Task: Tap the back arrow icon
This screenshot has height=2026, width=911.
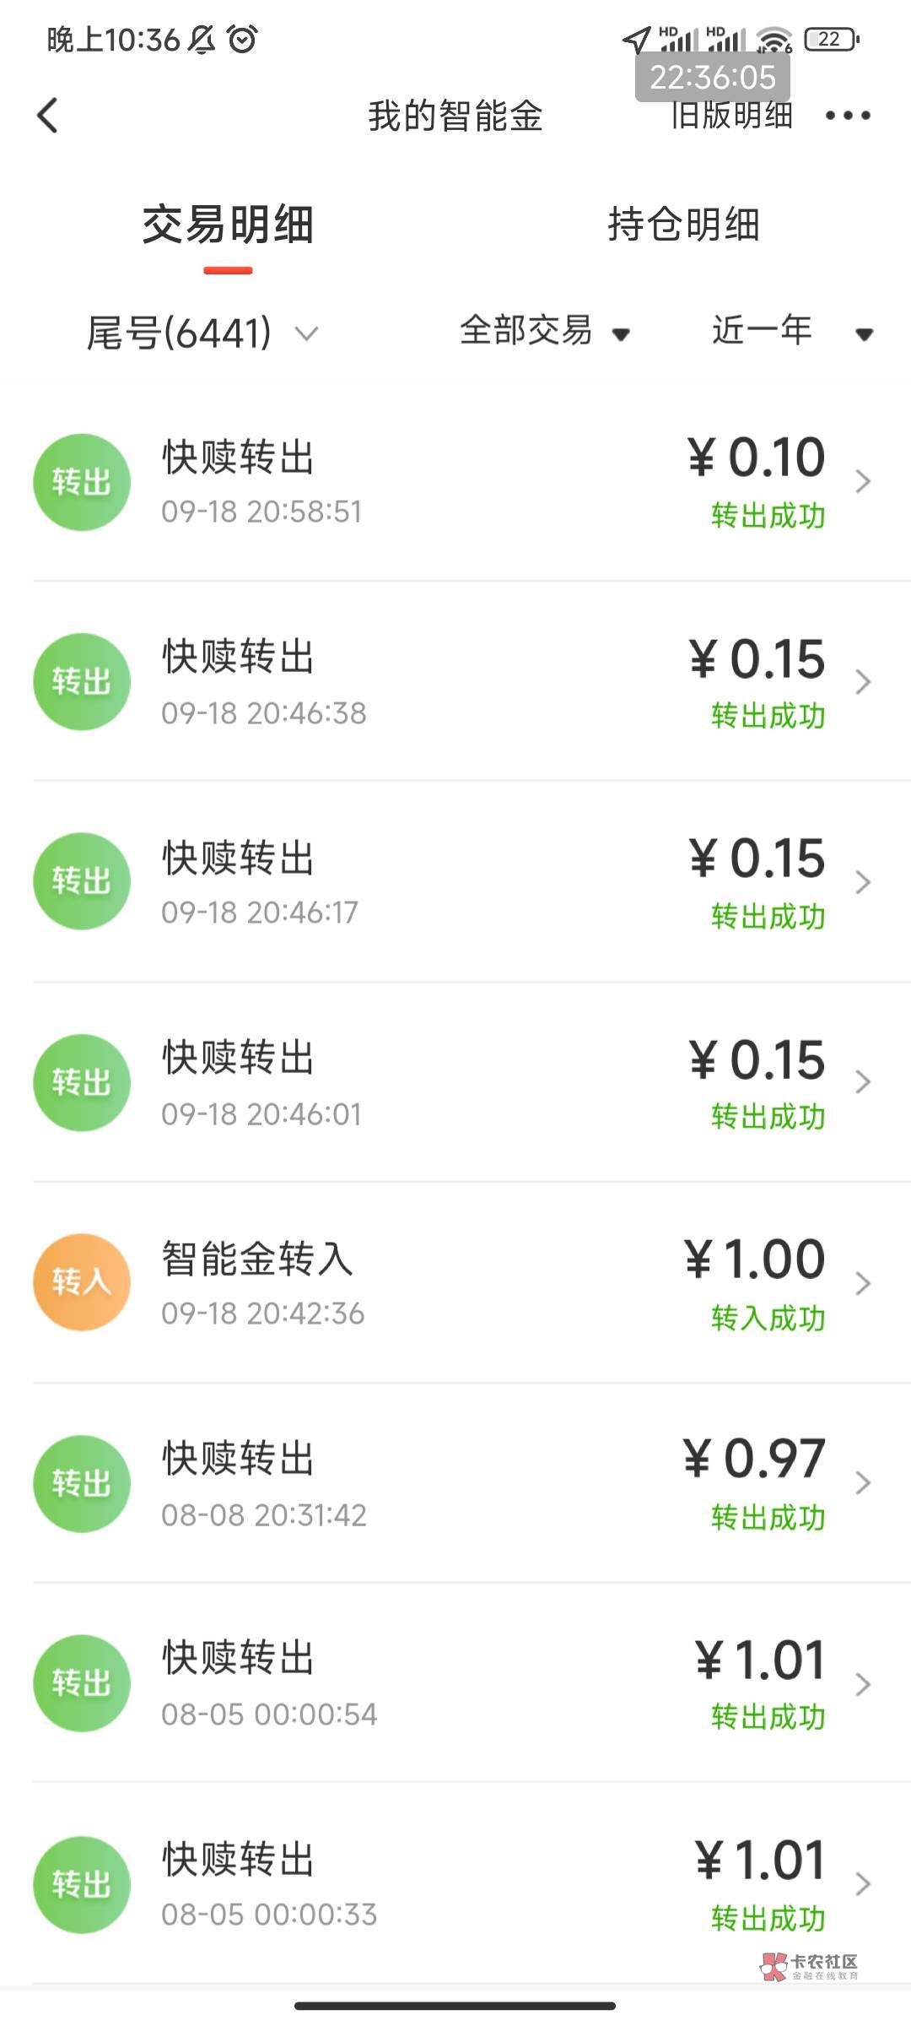Action: [48, 116]
